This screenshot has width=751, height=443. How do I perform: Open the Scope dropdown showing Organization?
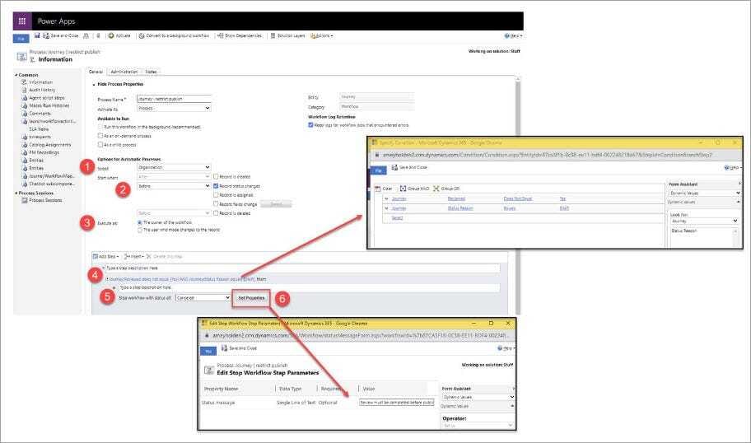click(174, 167)
